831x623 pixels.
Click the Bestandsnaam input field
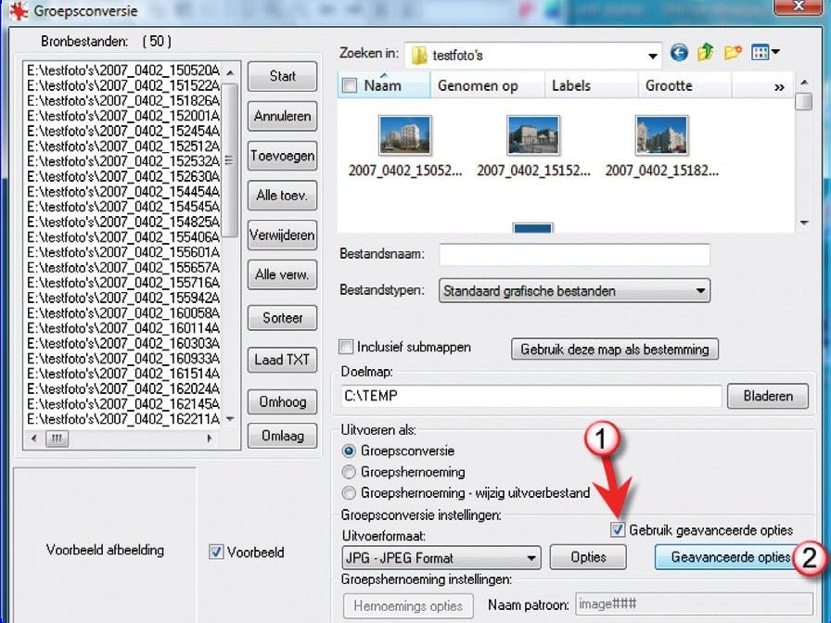click(574, 255)
